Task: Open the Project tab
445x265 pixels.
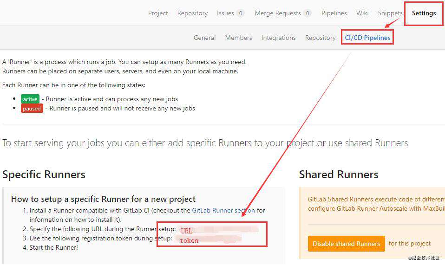Action: pyautogui.click(x=158, y=13)
